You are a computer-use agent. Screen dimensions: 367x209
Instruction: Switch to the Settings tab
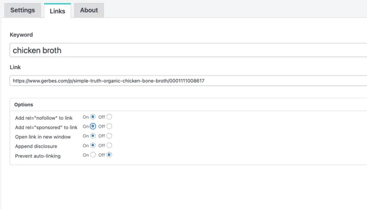pyautogui.click(x=23, y=10)
